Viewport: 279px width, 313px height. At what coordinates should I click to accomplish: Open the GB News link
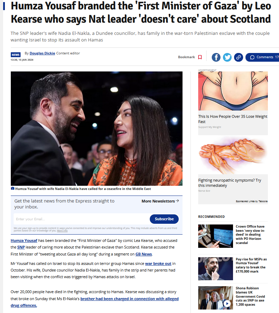tap(144, 254)
